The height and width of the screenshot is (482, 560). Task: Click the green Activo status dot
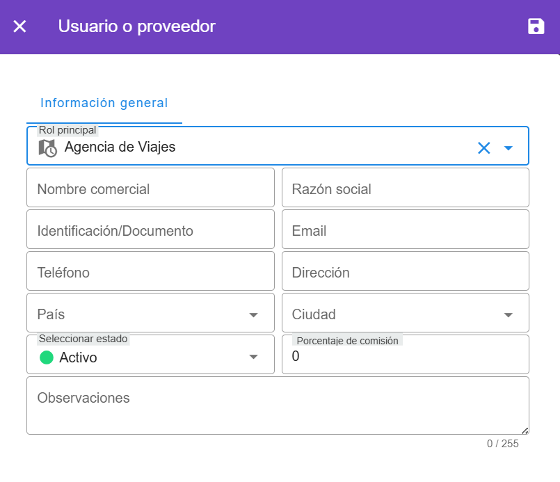pos(47,358)
